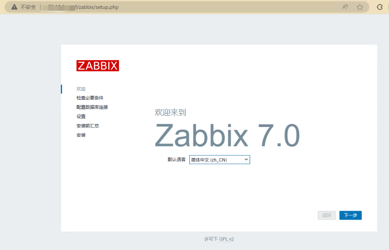
Task: Open the default language dropdown
Action: 220,160
